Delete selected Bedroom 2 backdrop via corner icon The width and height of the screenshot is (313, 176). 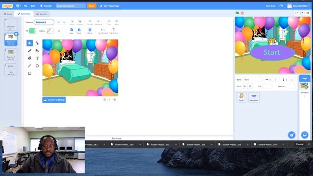[x=16, y=34]
